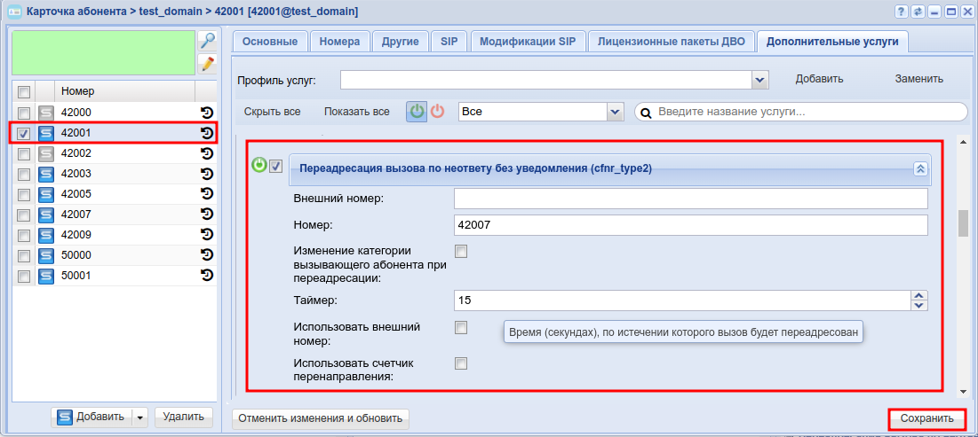The width and height of the screenshot is (978, 437).
Task: Check the box for subscriber 50000
Action: pos(24,256)
